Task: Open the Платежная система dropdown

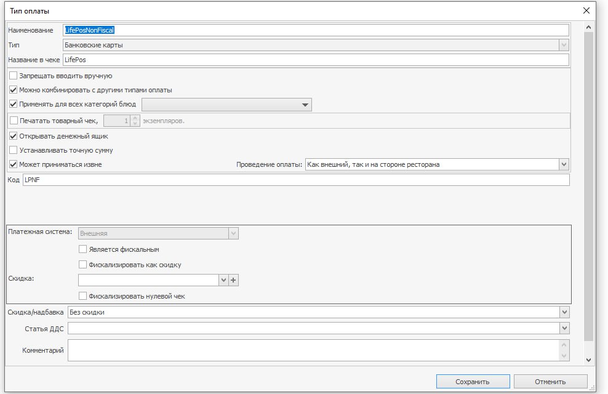Action: (233, 233)
